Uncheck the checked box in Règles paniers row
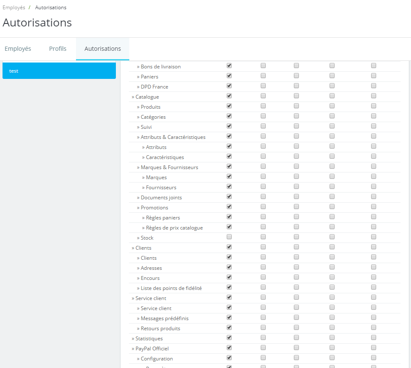Viewport: 411px width, 368px height. (x=229, y=217)
